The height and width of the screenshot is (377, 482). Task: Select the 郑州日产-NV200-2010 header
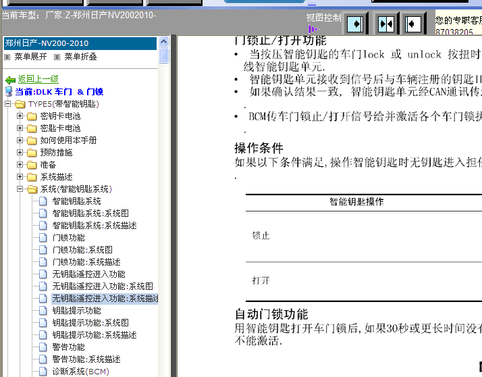click(80, 43)
